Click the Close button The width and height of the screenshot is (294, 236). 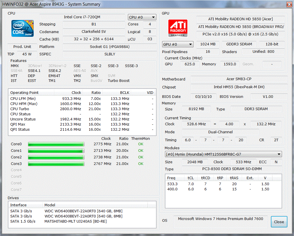coord(279,222)
